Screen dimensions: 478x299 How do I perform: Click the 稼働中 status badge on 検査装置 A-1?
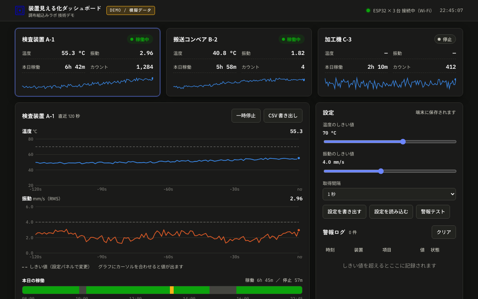[140, 39]
